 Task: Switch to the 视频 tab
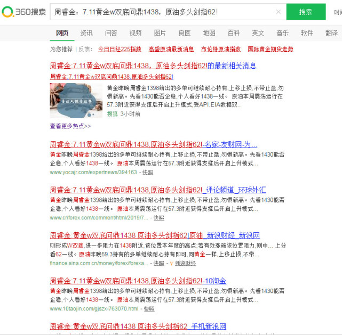pos(136,33)
